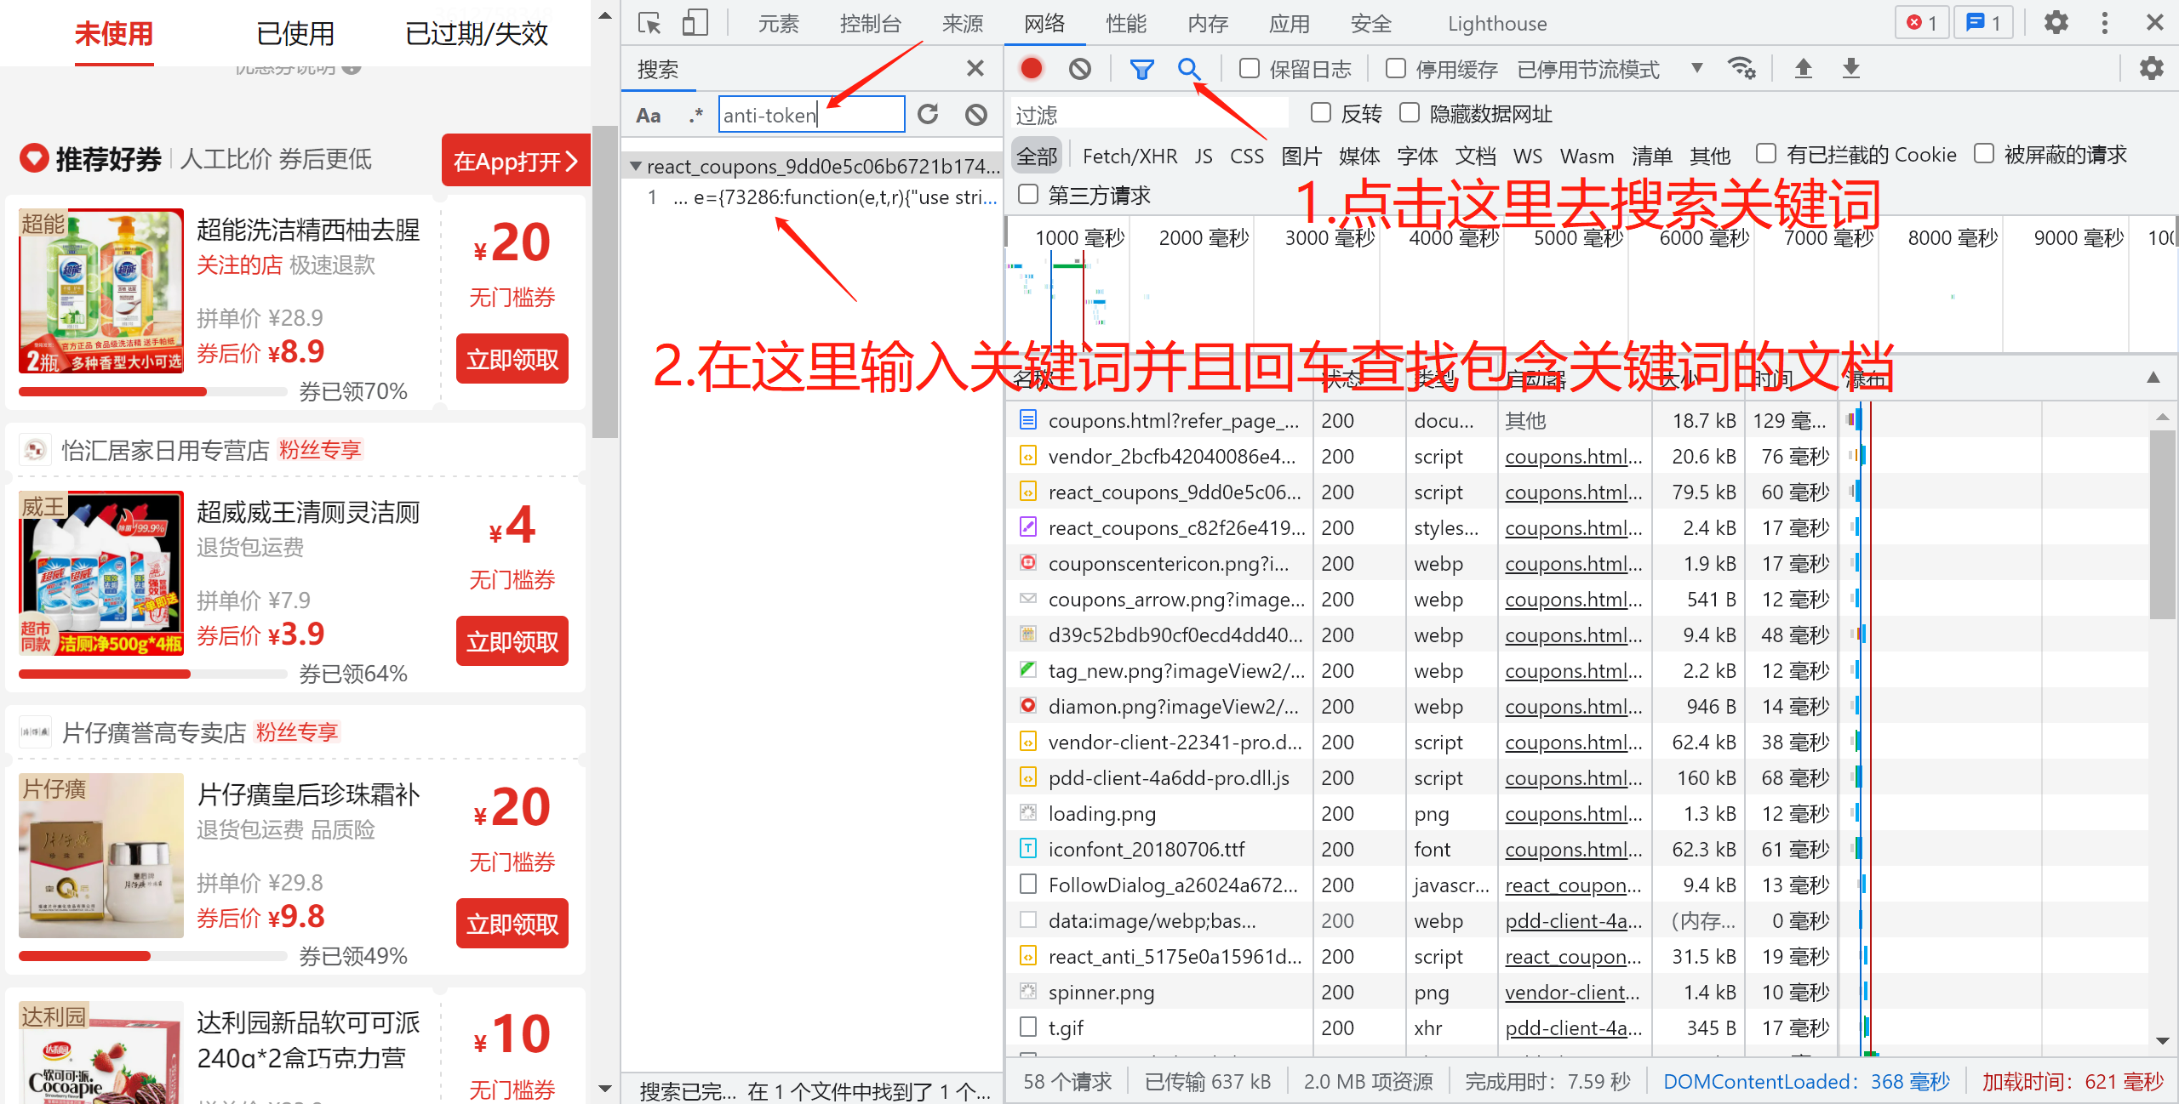This screenshot has width=2179, height=1104.
Task: Switch to the 已使用 coupons tab
Action: (295, 33)
